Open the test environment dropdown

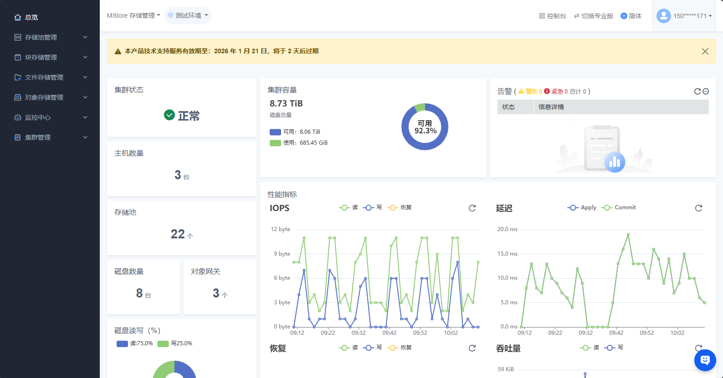click(x=188, y=15)
